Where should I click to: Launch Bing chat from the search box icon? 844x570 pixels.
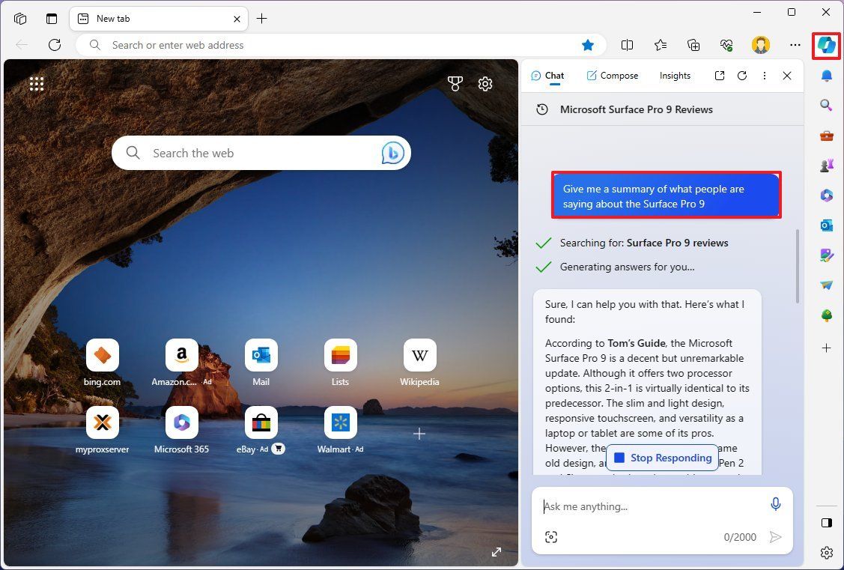(x=392, y=153)
